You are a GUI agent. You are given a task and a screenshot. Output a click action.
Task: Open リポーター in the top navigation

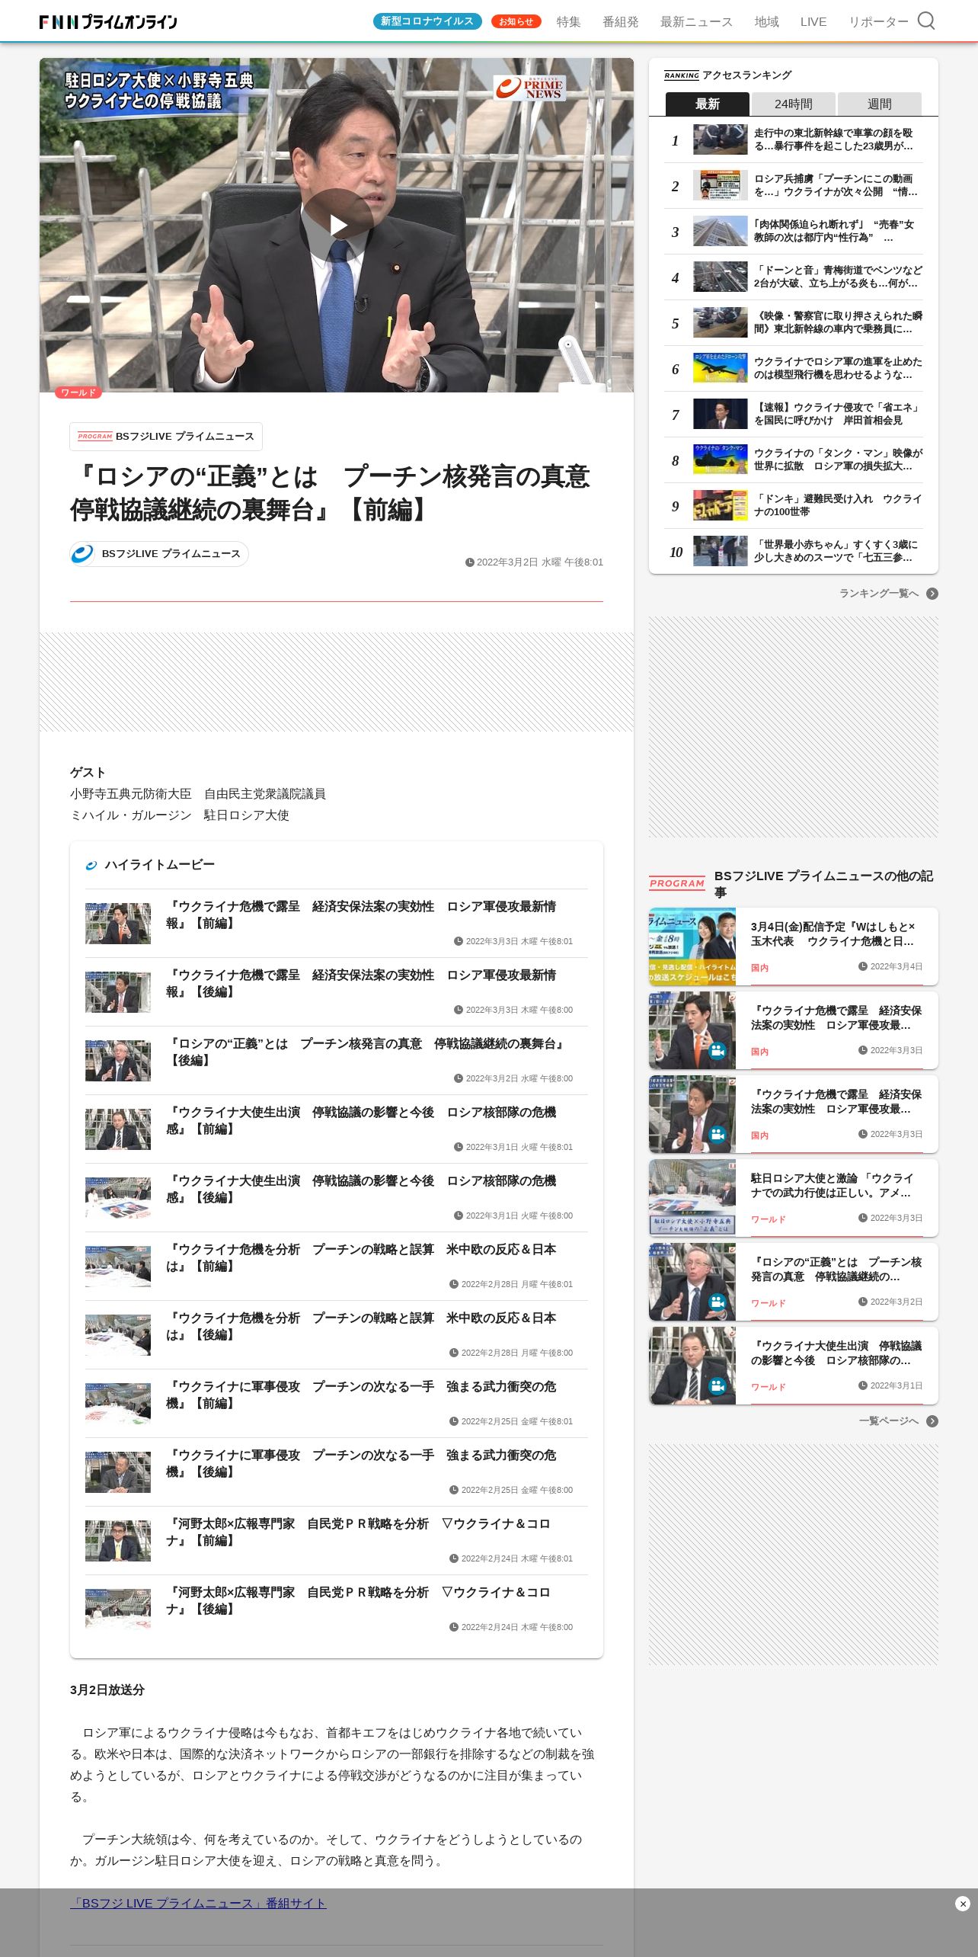pyautogui.click(x=878, y=21)
